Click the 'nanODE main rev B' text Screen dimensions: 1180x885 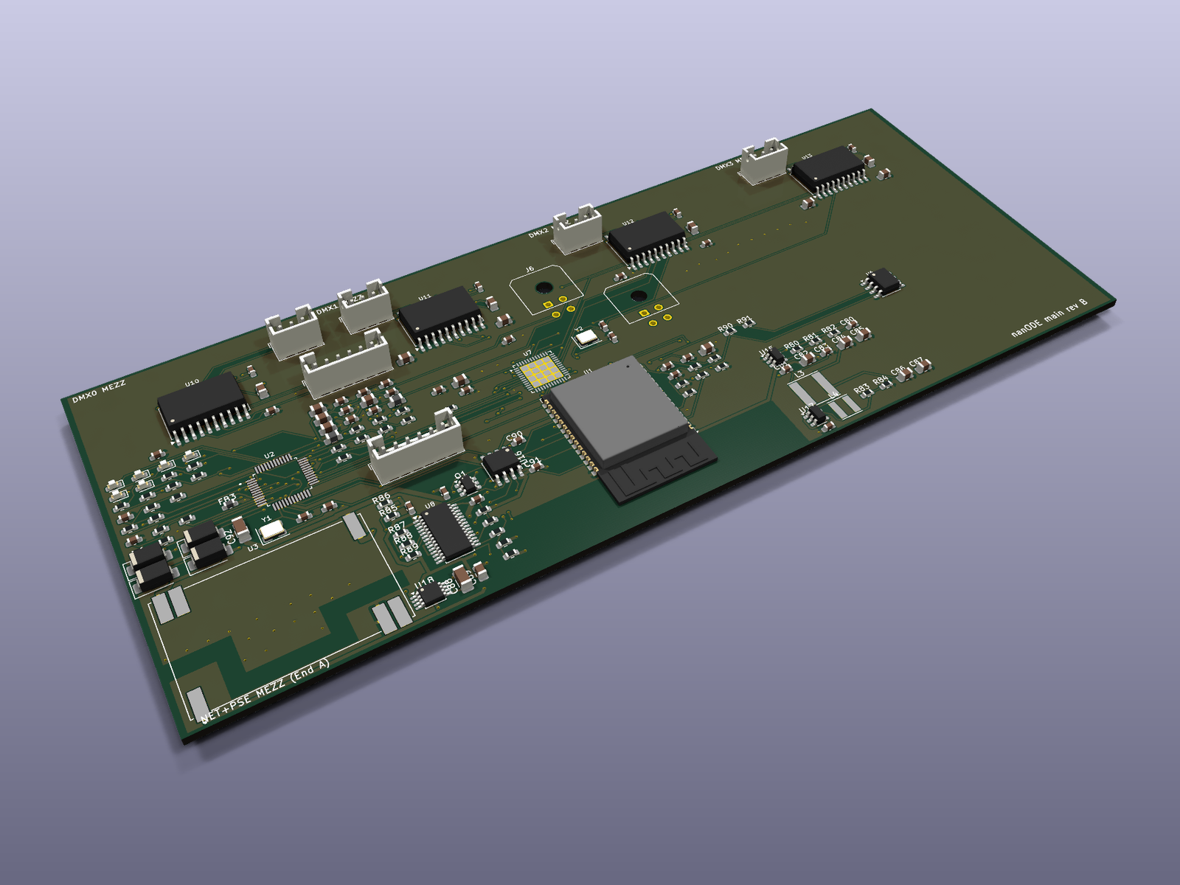[x=1049, y=318]
